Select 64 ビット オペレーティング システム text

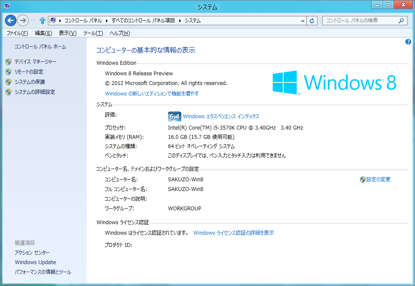201,146
